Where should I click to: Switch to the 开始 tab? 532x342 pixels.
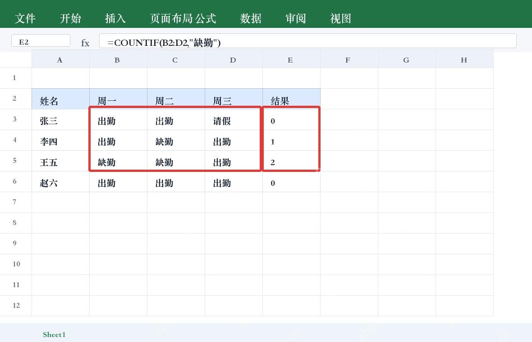(x=70, y=18)
